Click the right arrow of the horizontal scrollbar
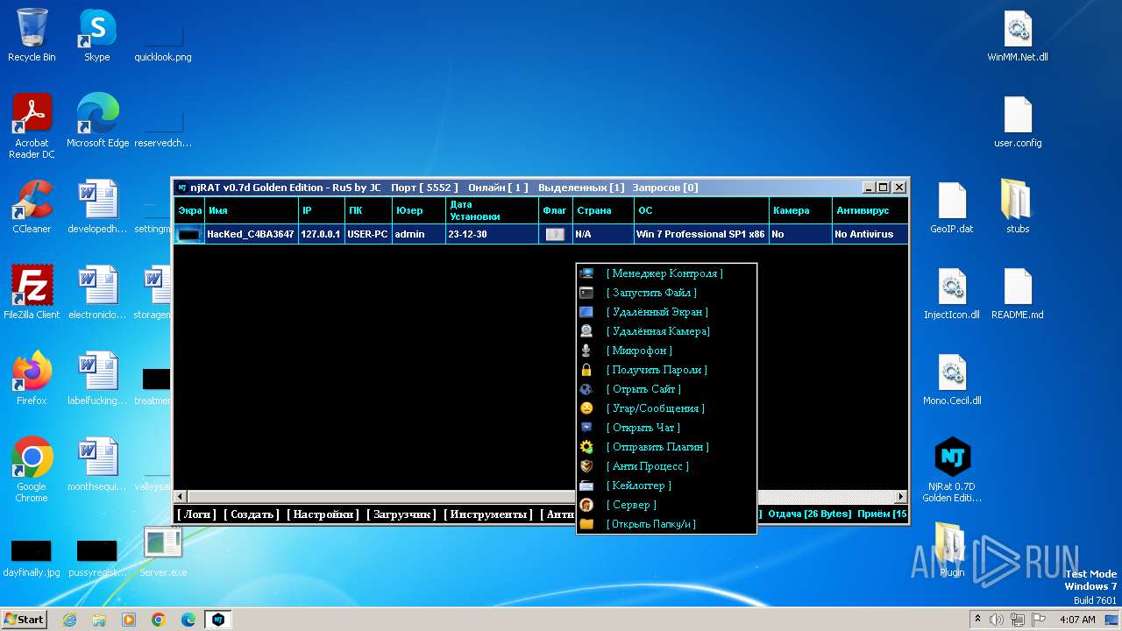The height and width of the screenshot is (631, 1122). [900, 496]
